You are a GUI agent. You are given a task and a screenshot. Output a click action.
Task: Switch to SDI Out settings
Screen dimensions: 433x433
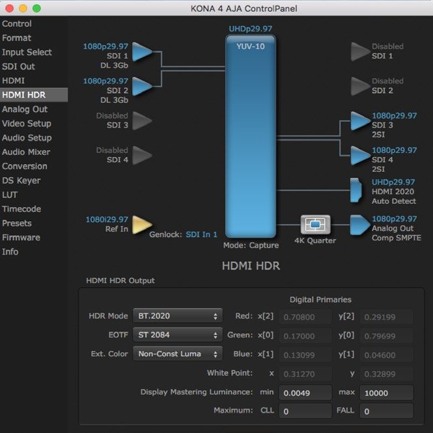click(34, 66)
